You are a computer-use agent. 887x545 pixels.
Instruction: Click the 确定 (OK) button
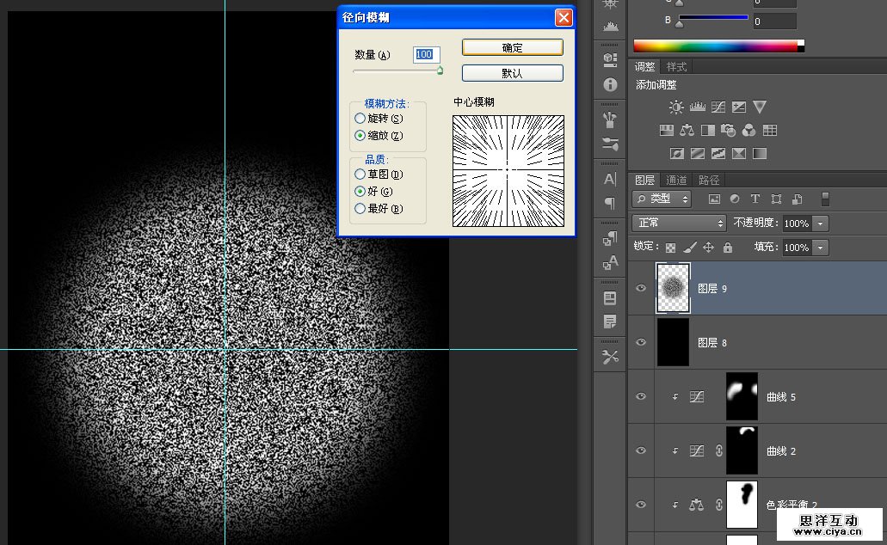[x=512, y=48]
